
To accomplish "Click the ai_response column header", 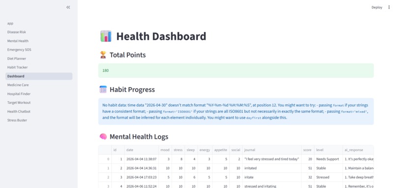I will pos(358,150).
